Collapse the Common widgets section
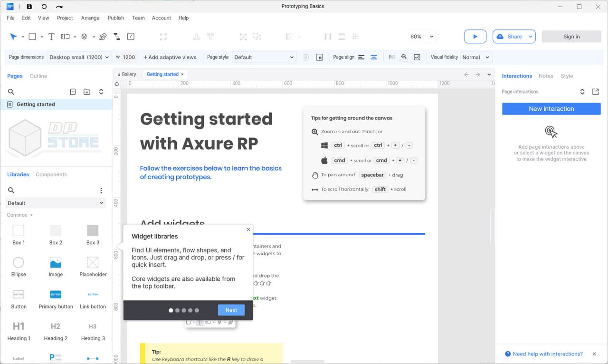Screen dimensions: 608x364 click(x=20, y=215)
